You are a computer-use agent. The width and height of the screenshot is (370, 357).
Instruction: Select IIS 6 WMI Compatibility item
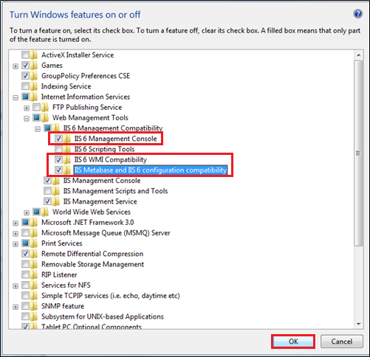coord(111,159)
